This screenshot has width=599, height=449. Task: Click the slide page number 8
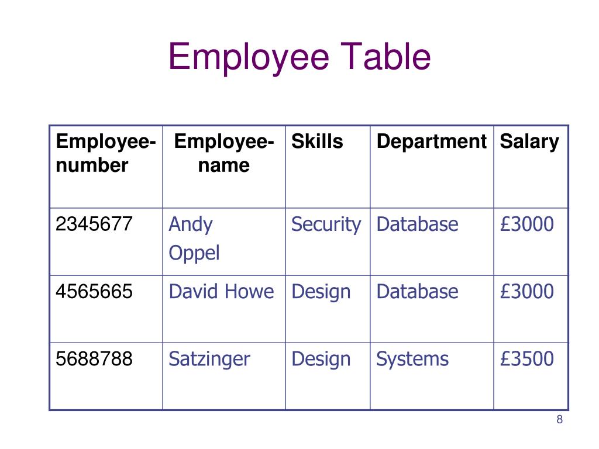(x=560, y=420)
